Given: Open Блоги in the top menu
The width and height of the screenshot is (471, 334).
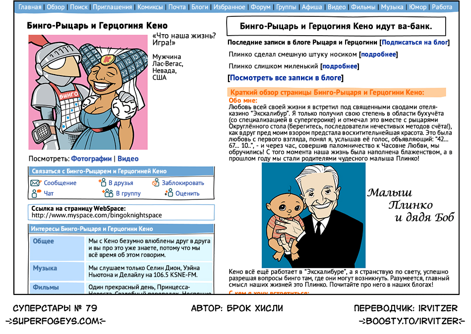Looking at the screenshot, I should click(200, 7).
